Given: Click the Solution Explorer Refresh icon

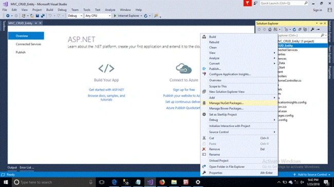Looking at the screenshot, I should point(294,30).
